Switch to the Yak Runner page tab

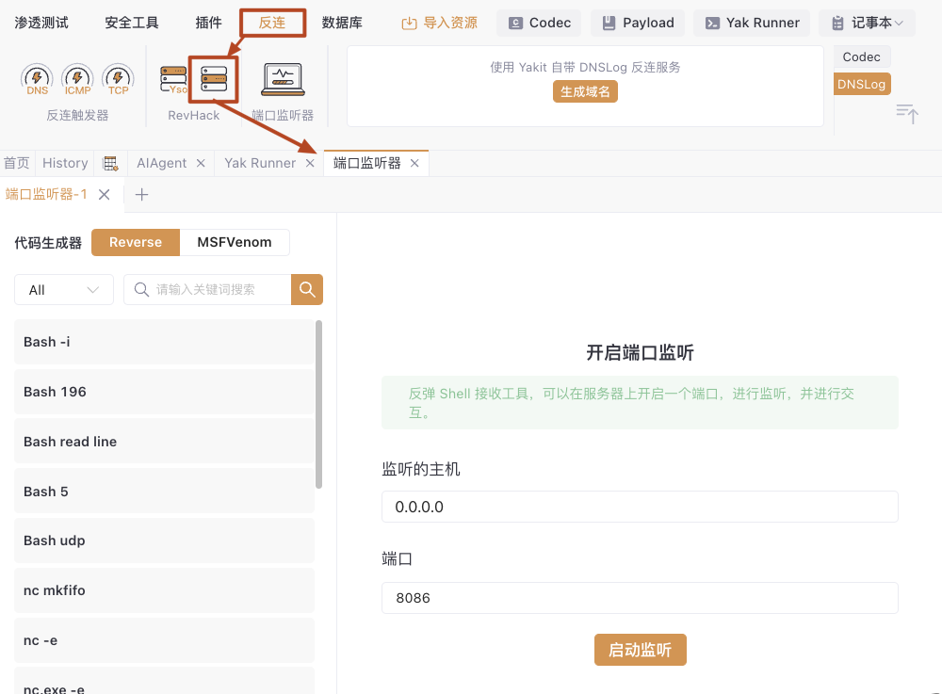pyautogui.click(x=260, y=163)
